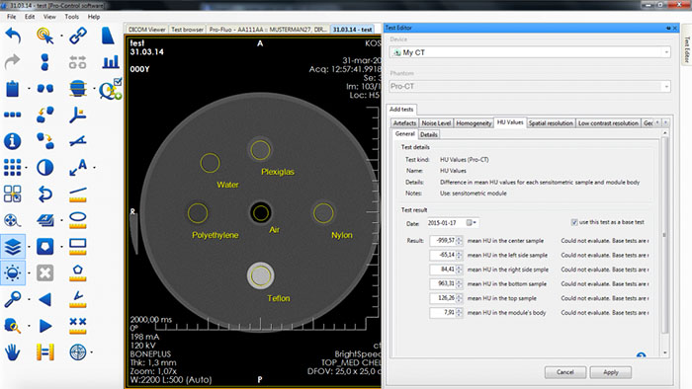692x389 pixels.
Task: Click the blue trapezoid shape icon
Action: 108,36
